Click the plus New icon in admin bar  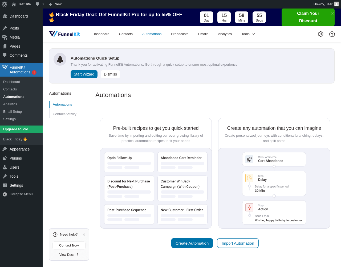[x=50, y=4]
